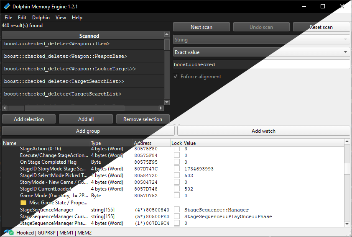Click the watch list scroll down arrow
This screenshot has height=237, width=352.
[347, 224]
